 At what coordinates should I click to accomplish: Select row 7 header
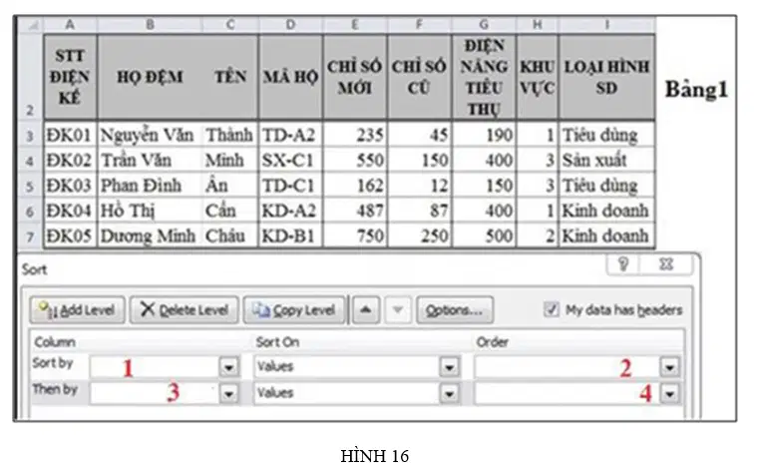(x=30, y=236)
